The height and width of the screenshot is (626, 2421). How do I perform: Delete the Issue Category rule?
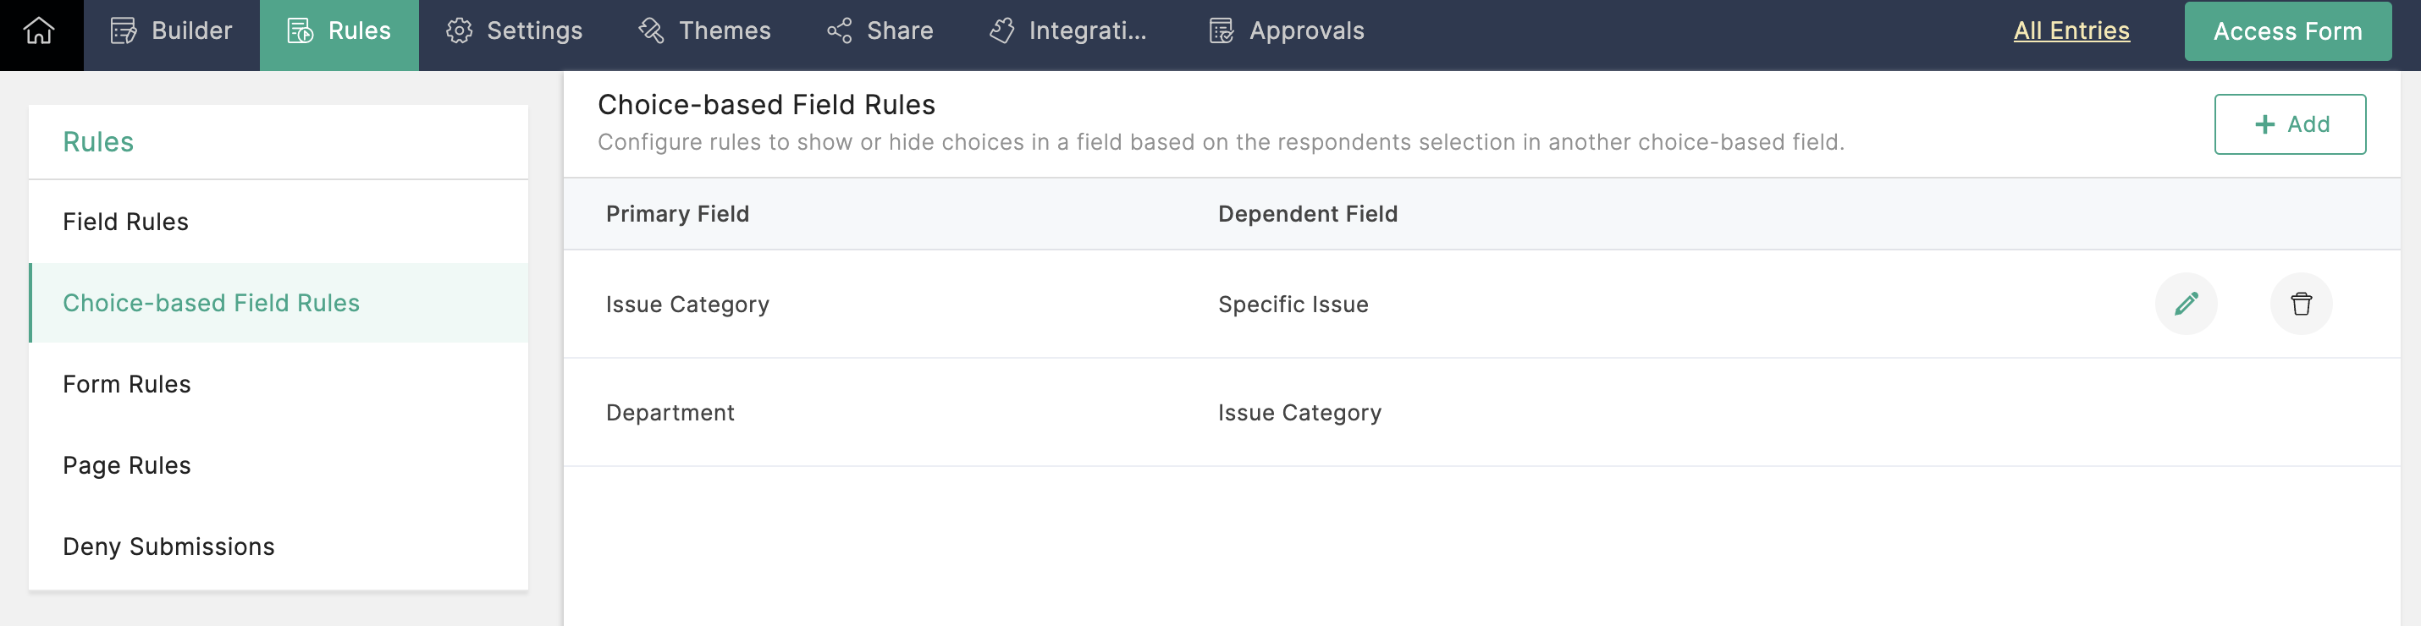click(2300, 304)
